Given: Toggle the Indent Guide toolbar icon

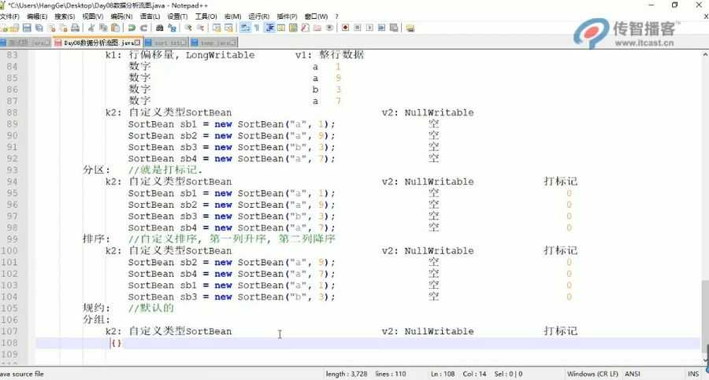Looking at the screenshot, I should pyautogui.click(x=269, y=28).
